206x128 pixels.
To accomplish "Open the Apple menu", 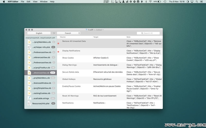I will [x=4, y=2].
